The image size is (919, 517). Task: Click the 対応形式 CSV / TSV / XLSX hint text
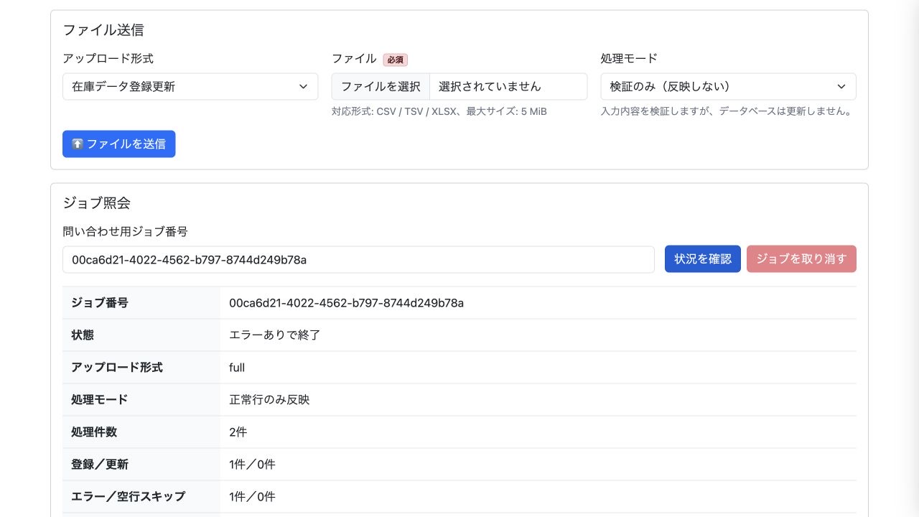point(439,111)
